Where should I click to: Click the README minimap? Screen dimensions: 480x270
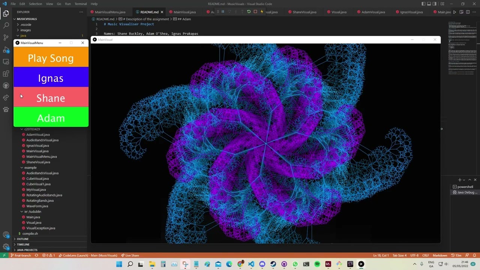click(x=462, y=49)
